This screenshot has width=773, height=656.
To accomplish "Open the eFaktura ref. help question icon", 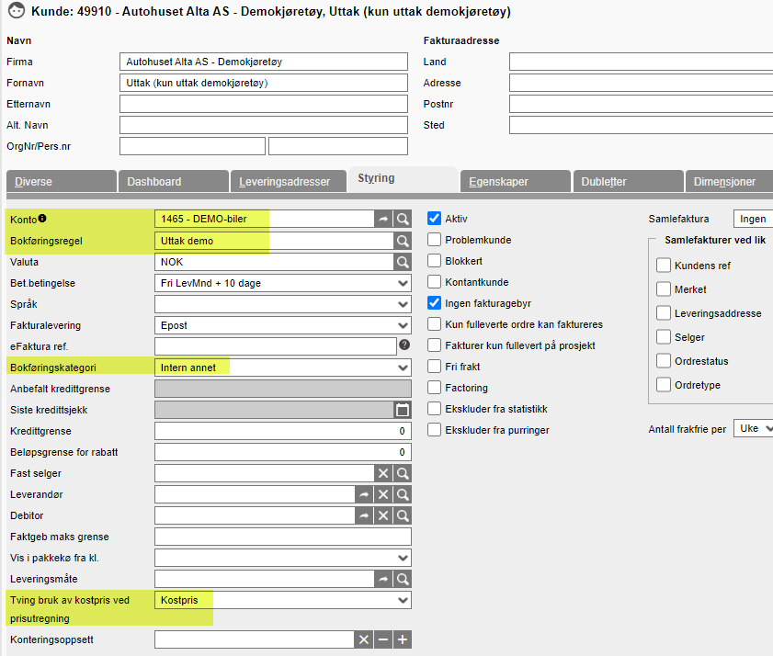I will [404, 345].
